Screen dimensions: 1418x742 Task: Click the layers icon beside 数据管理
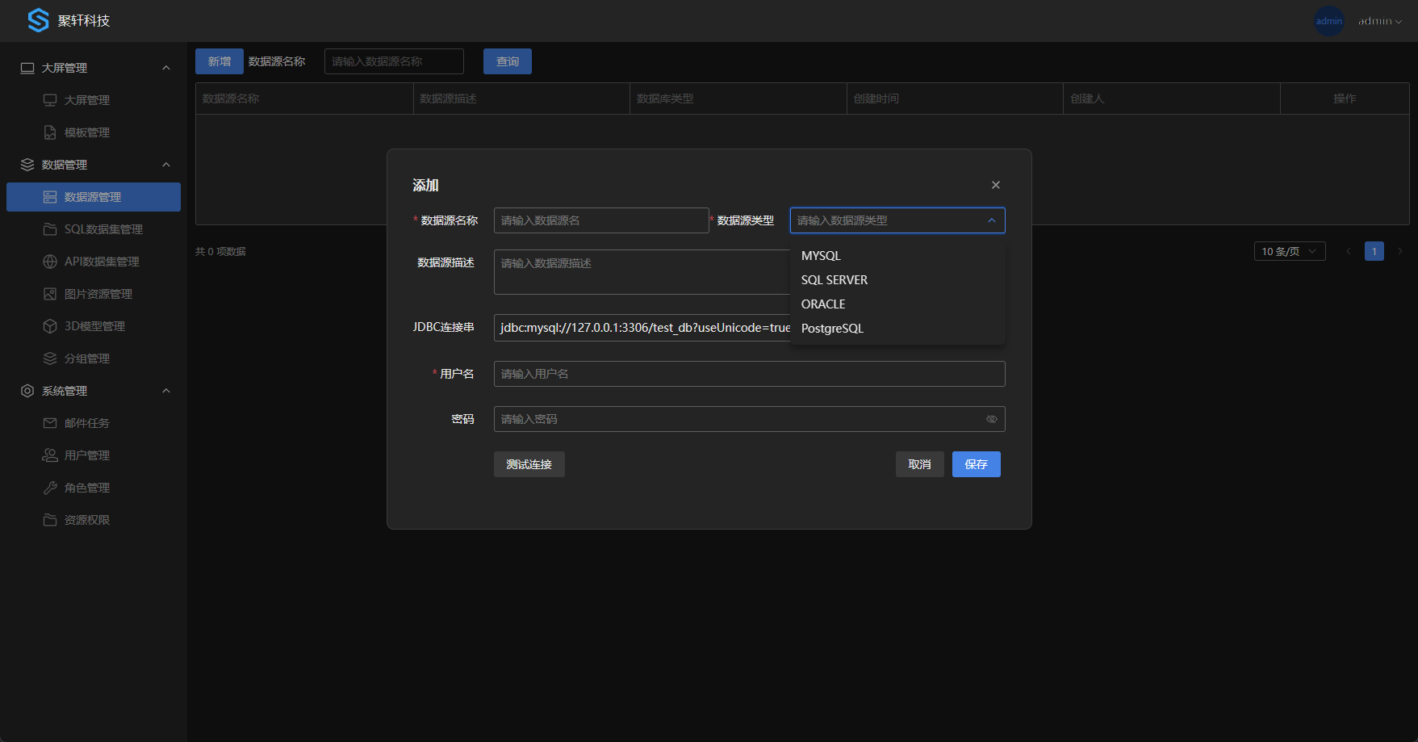point(27,165)
